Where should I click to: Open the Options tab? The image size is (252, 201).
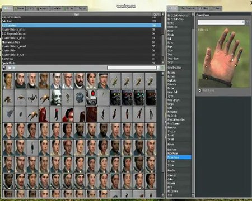point(217,8)
